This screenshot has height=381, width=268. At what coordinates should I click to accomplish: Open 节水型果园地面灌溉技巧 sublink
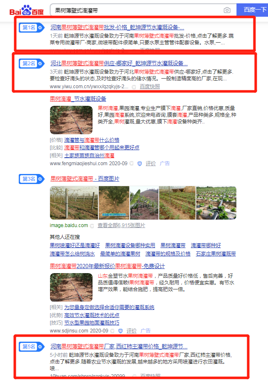pyautogui.click(x=92, y=323)
